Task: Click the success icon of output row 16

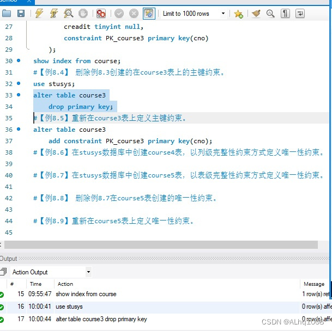Action: click(2, 307)
